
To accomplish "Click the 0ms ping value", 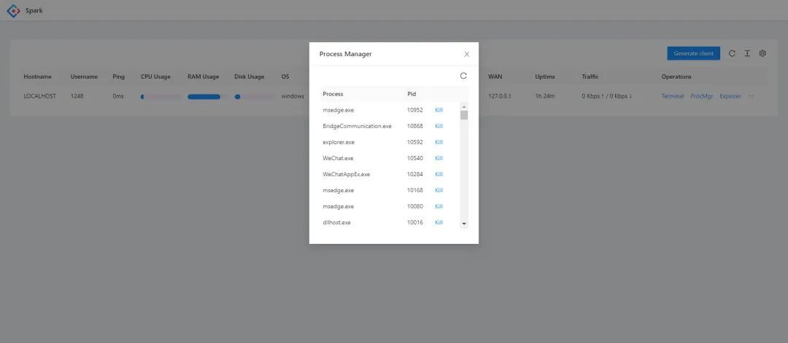I will point(118,96).
